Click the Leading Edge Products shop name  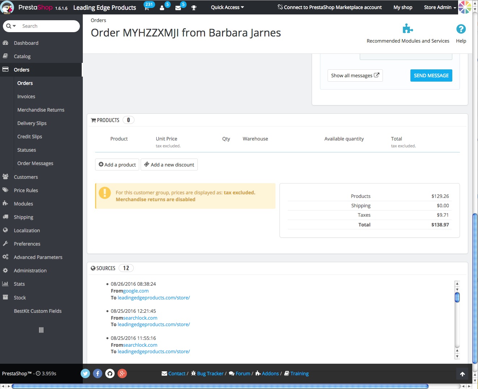pos(104,8)
